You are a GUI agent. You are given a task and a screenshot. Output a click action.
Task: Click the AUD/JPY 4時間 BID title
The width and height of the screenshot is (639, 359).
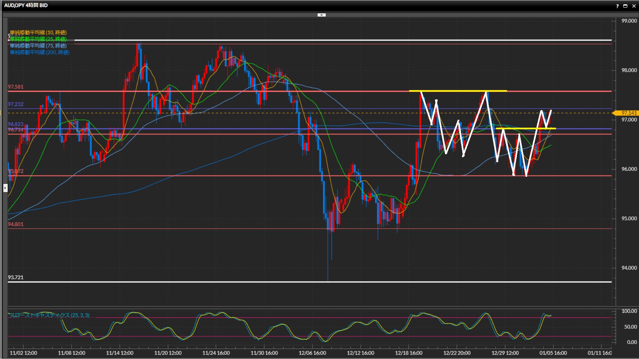[26, 5]
